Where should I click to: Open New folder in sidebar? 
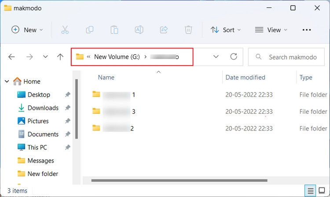tap(38, 174)
